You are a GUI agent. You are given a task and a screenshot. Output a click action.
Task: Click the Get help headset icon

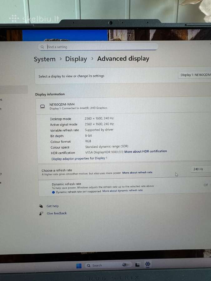pos(41,206)
